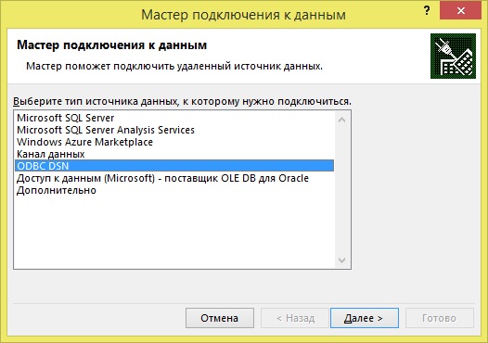The width and height of the screenshot is (488, 343).
Task: Choose Windows Azure Marketplace data source
Action: tap(174, 142)
